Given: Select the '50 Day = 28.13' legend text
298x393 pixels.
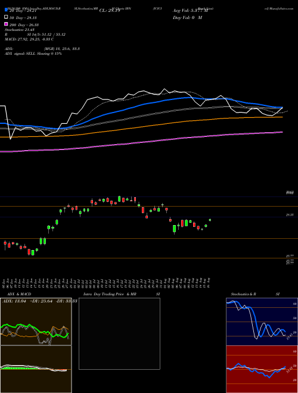Looking at the screenshot, I should (23, 18).
